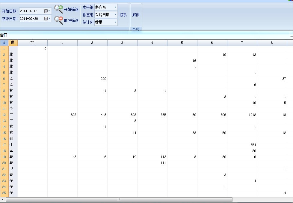This screenshot has height=203, width=293.
Task: Click the cell with value 200
Action: 92,79
